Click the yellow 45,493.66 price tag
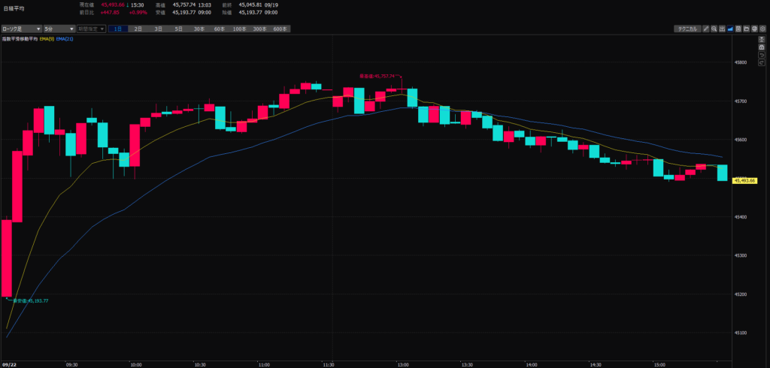 (x=747, y=180)
